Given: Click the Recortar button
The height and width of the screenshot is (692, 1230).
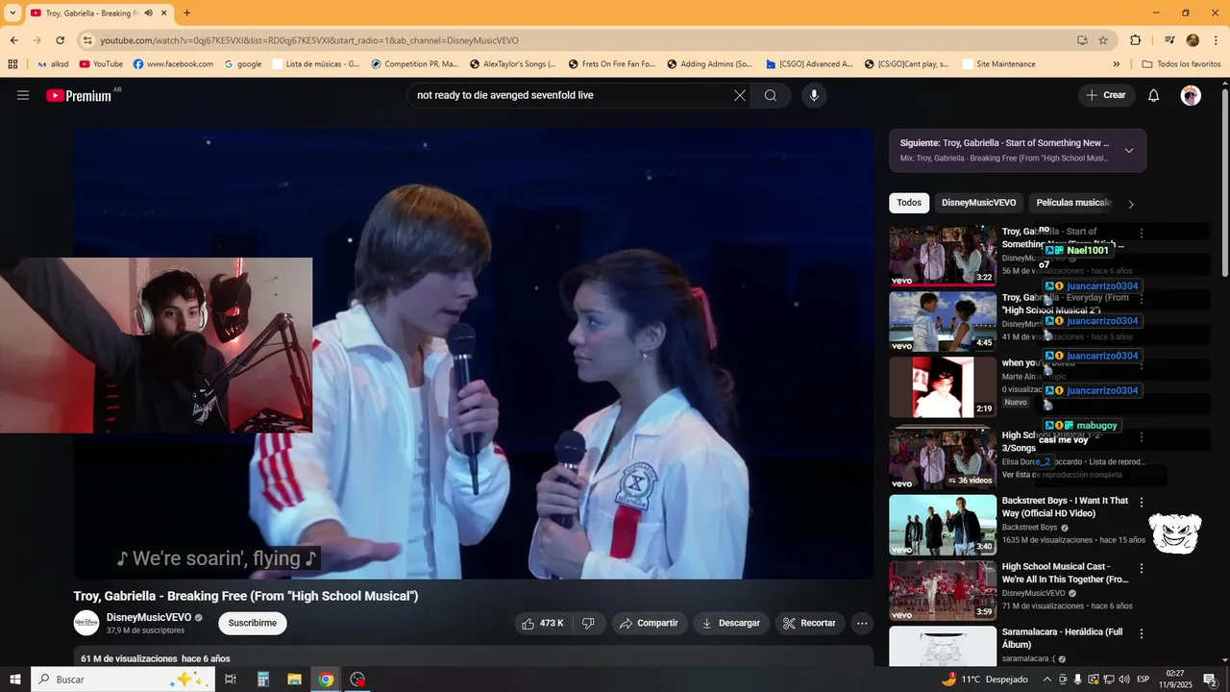Looking at the screenshot, I should [x=810, y=623].
